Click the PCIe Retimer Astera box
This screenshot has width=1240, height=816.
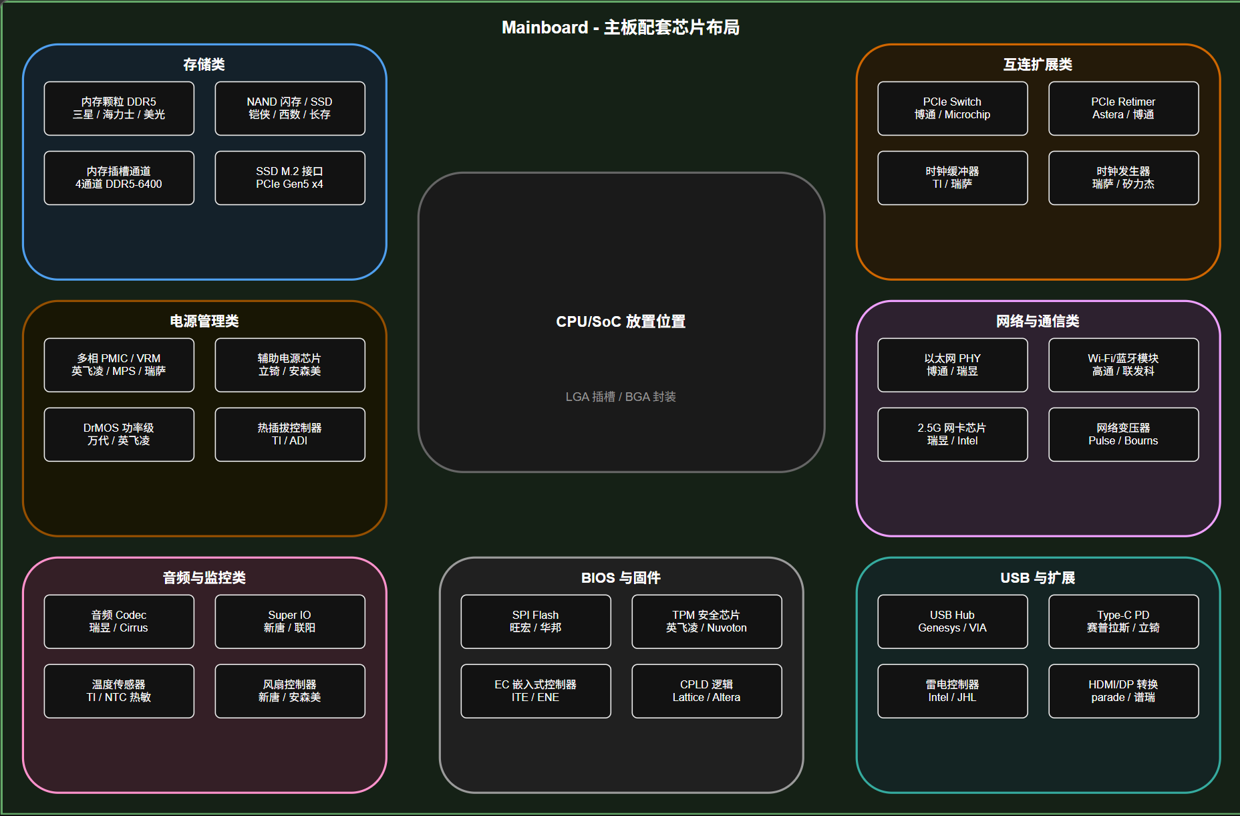pos(1124,108)
